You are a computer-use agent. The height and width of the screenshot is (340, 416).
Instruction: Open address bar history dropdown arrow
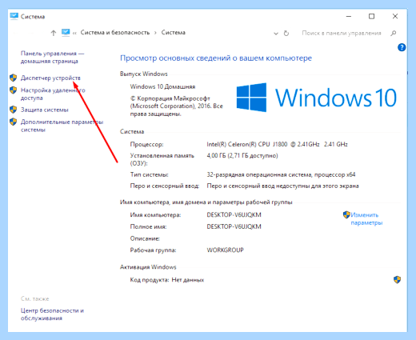(x=276, y=34)
